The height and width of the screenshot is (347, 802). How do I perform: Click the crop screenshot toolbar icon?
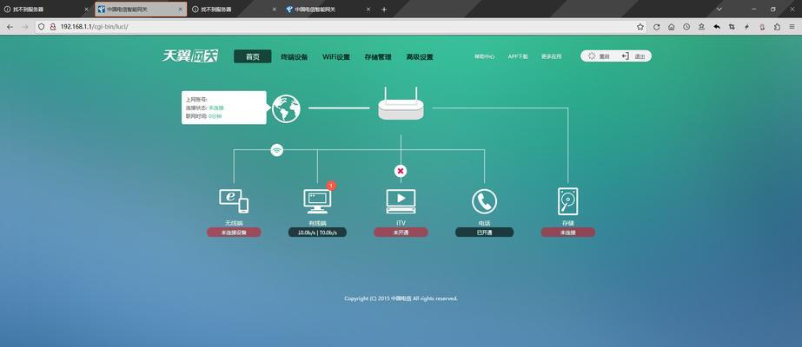[x=732, y=27]
